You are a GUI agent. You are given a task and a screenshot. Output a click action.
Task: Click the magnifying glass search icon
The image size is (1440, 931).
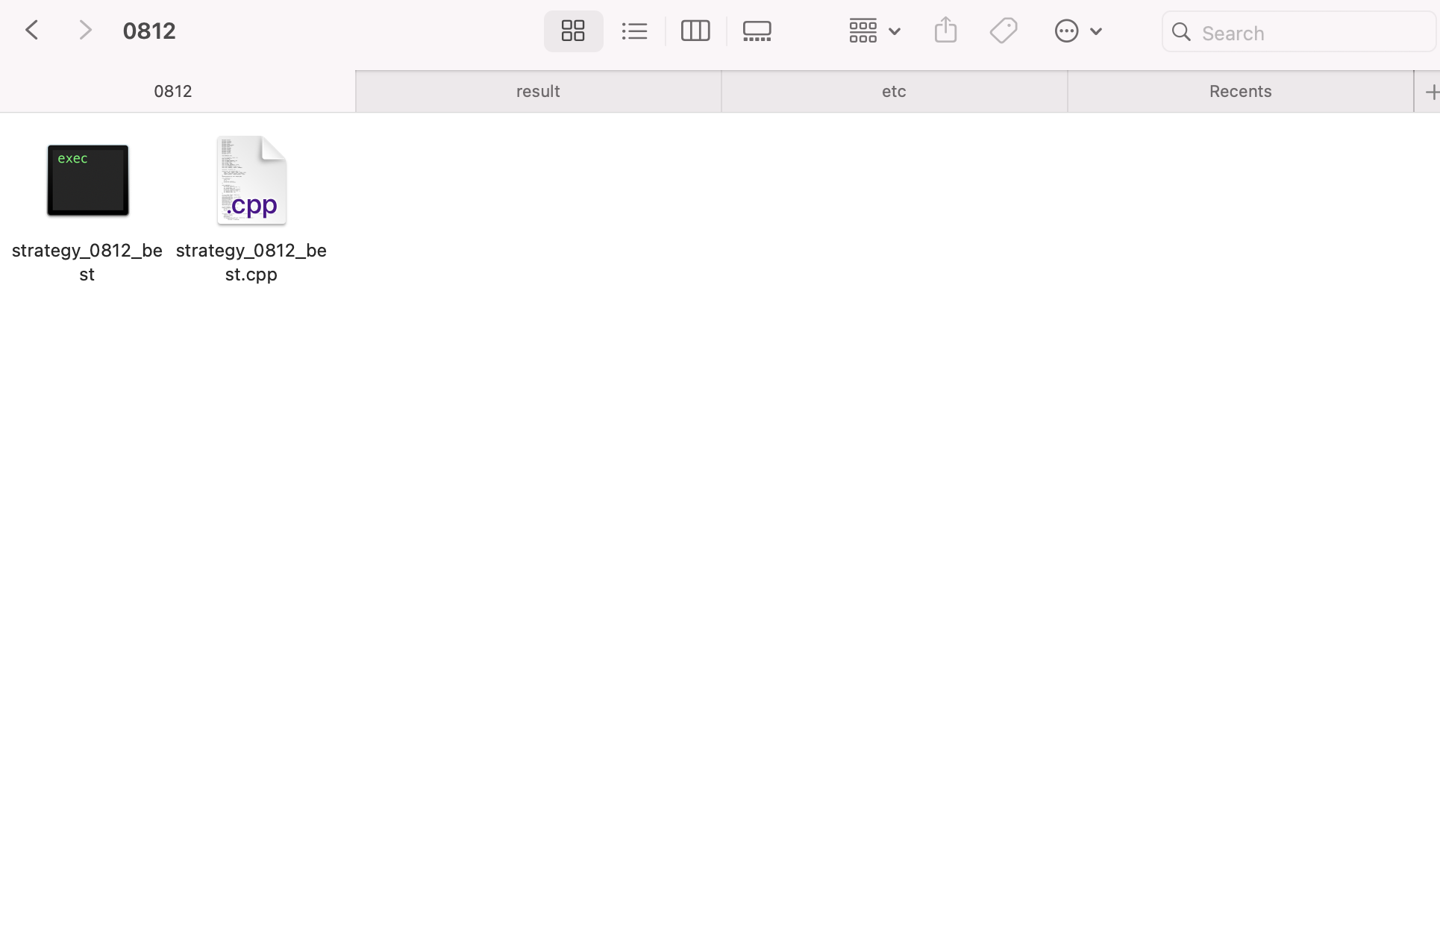coord(1181,32)
